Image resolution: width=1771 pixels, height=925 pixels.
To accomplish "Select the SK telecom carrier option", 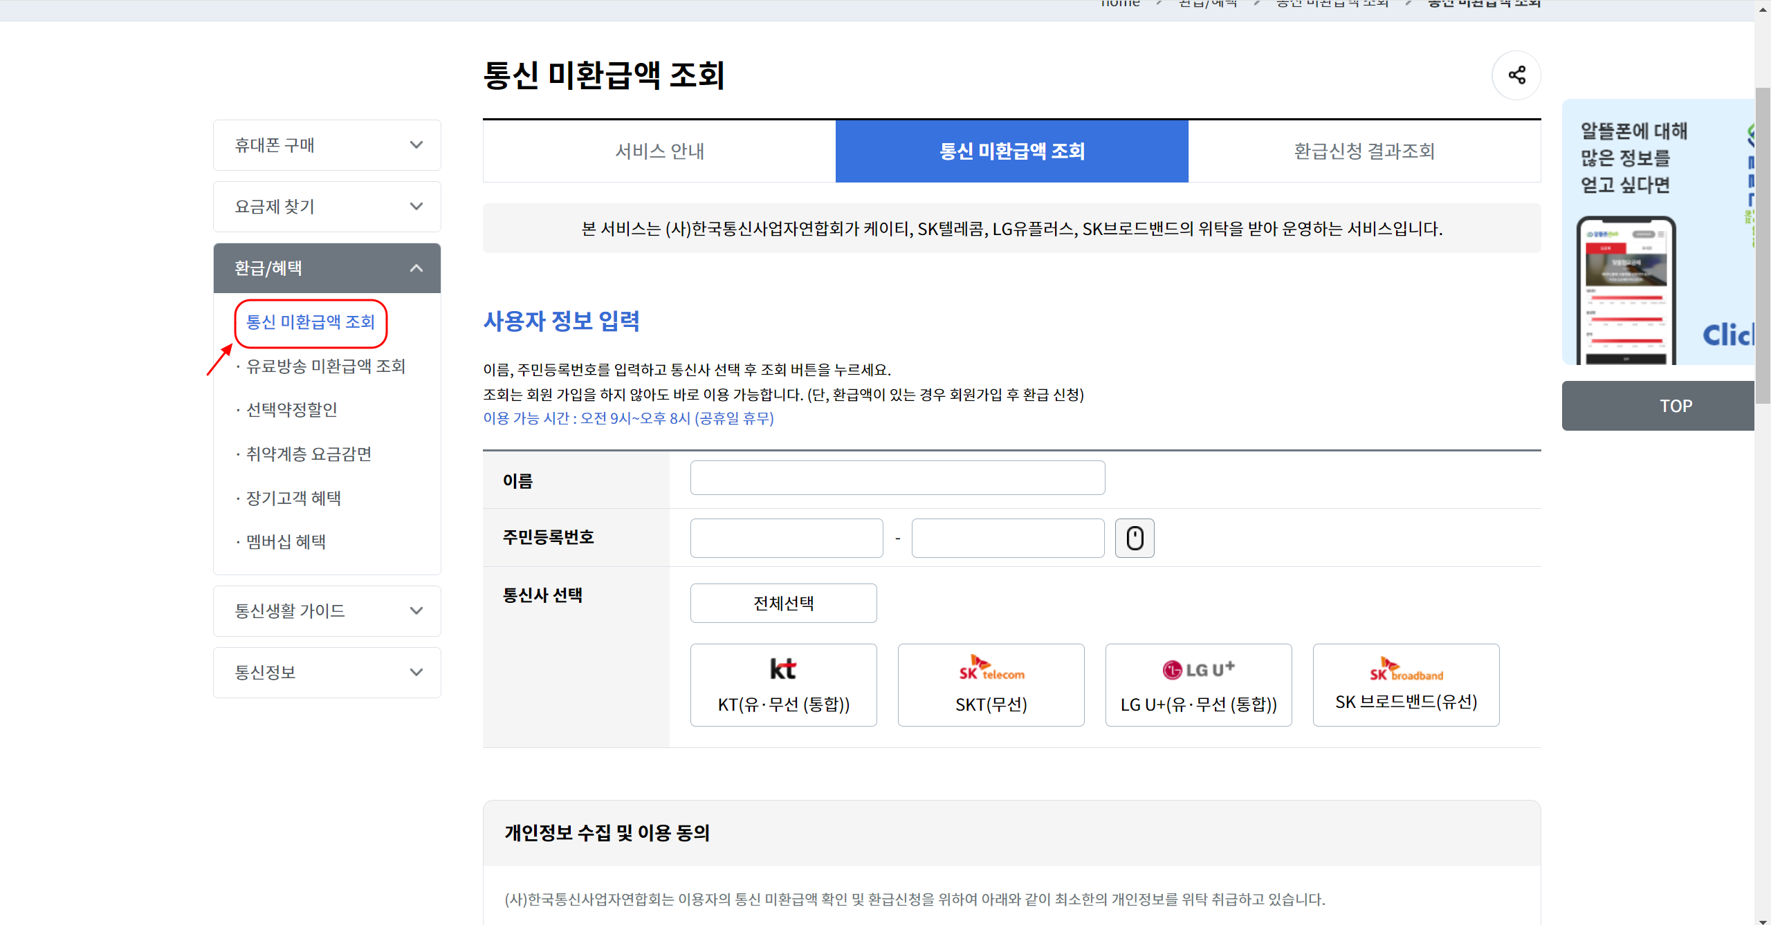I will point(991,684).
